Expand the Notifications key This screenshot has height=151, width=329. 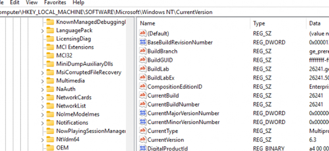tap(42, 123)
